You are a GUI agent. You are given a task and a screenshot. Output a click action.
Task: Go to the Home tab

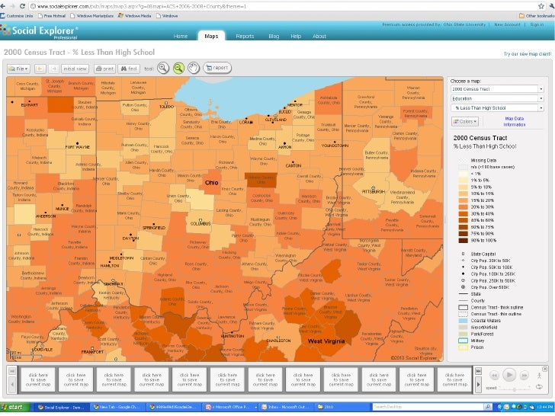(181, 36)
